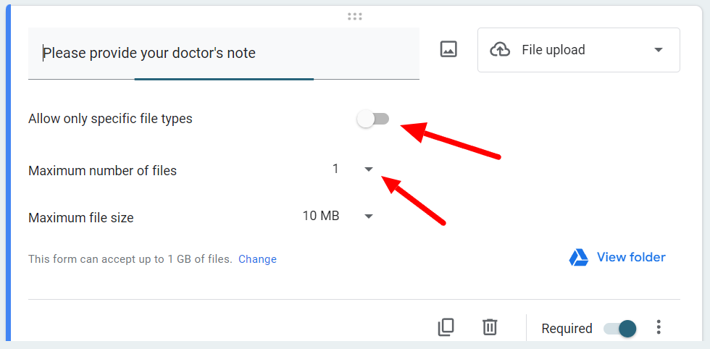
Task: Click the six-dot drag handle at top
Action: coord(354,17)
